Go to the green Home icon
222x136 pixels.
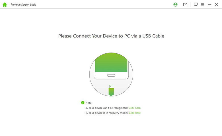[x=5, y=5]
